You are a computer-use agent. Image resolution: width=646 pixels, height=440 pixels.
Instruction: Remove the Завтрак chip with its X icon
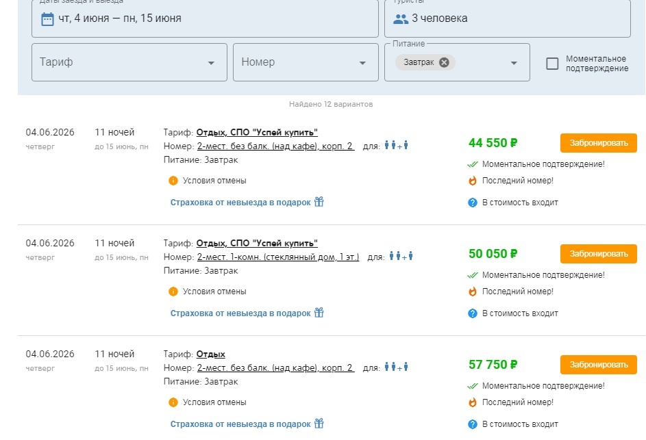[x=444, y=62]
